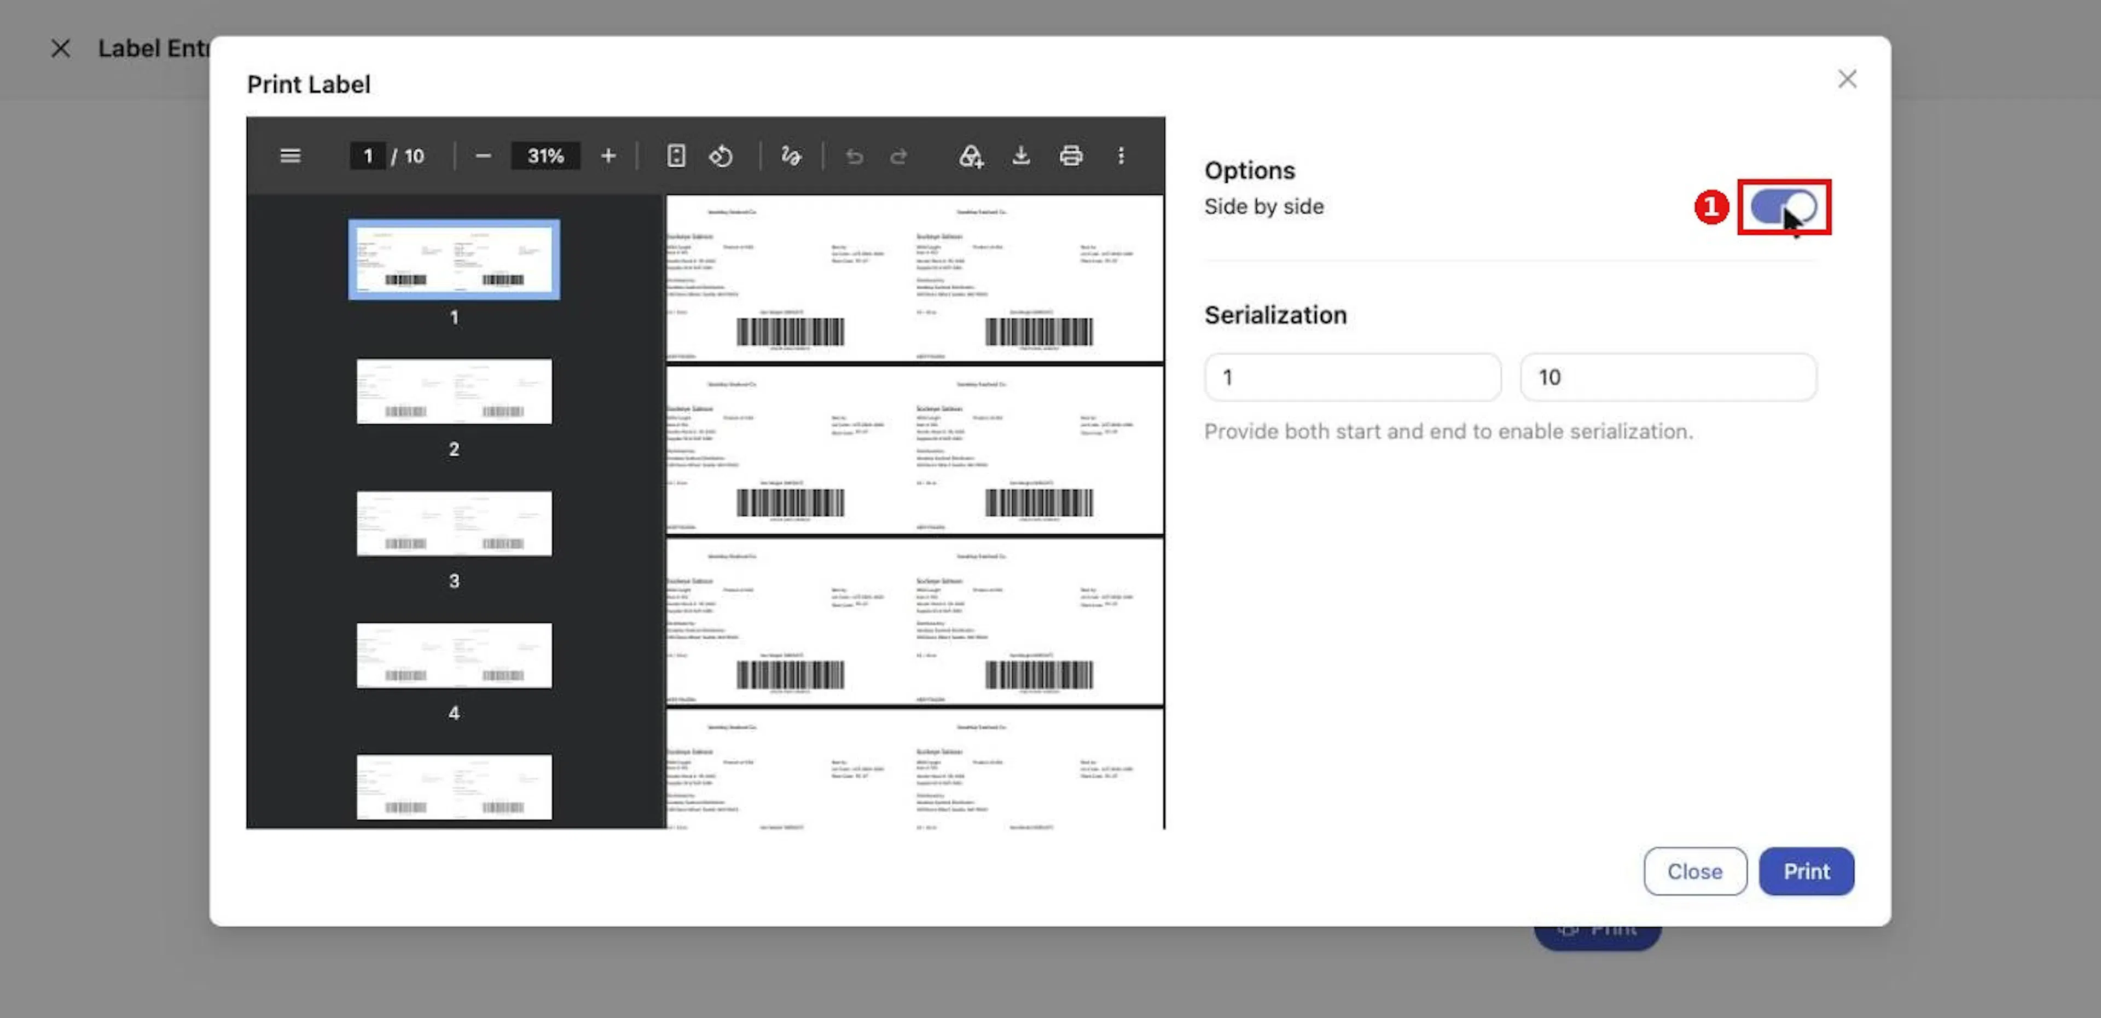Close the Label Entry page with X
The image size is (2101, 1018).
[60, 48]
